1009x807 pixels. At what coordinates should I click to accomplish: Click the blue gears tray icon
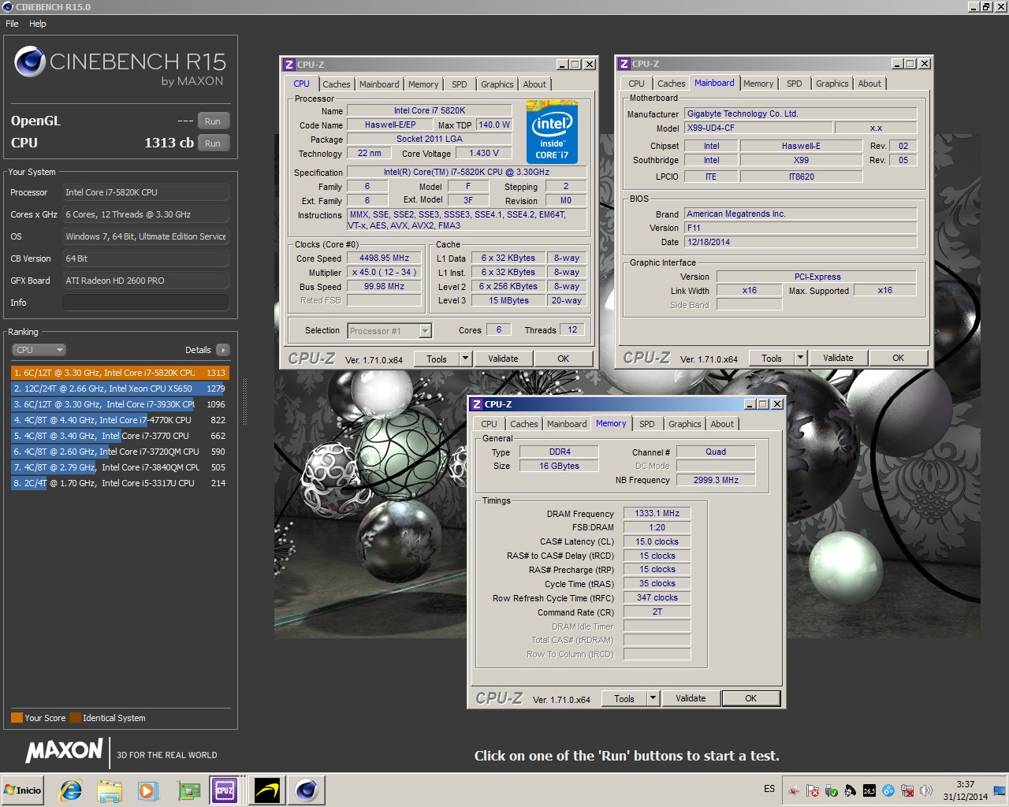point(888,790)
